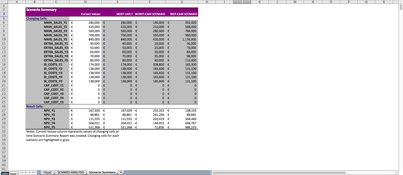403x175 pixels.
Task: Click the Scenario Summary title cell
Action: click(x=41, y=10)
